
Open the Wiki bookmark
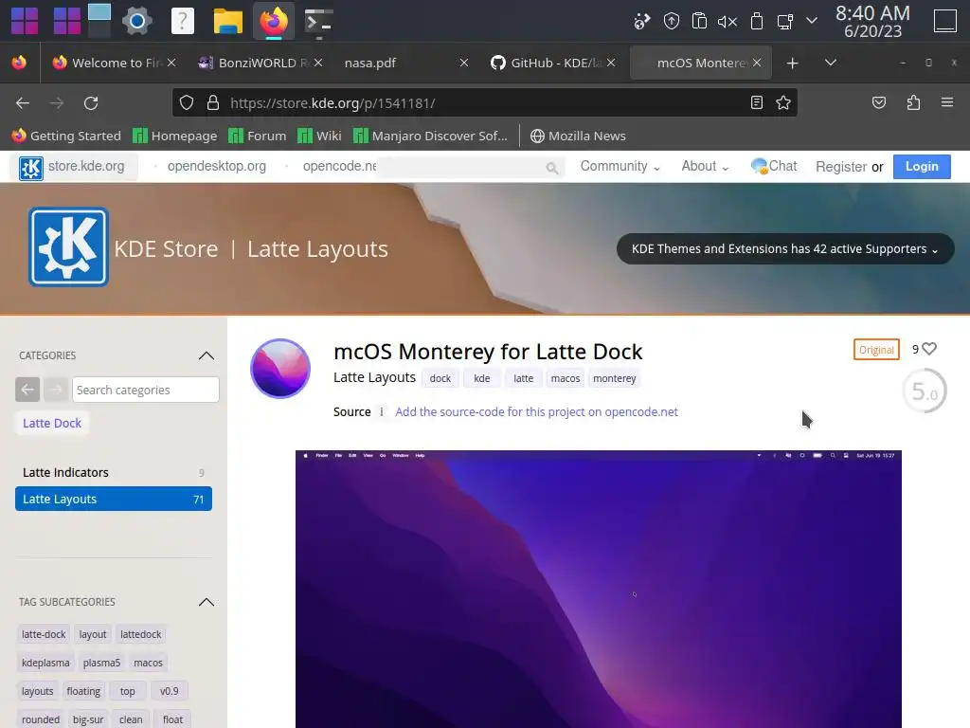[319, 136]
